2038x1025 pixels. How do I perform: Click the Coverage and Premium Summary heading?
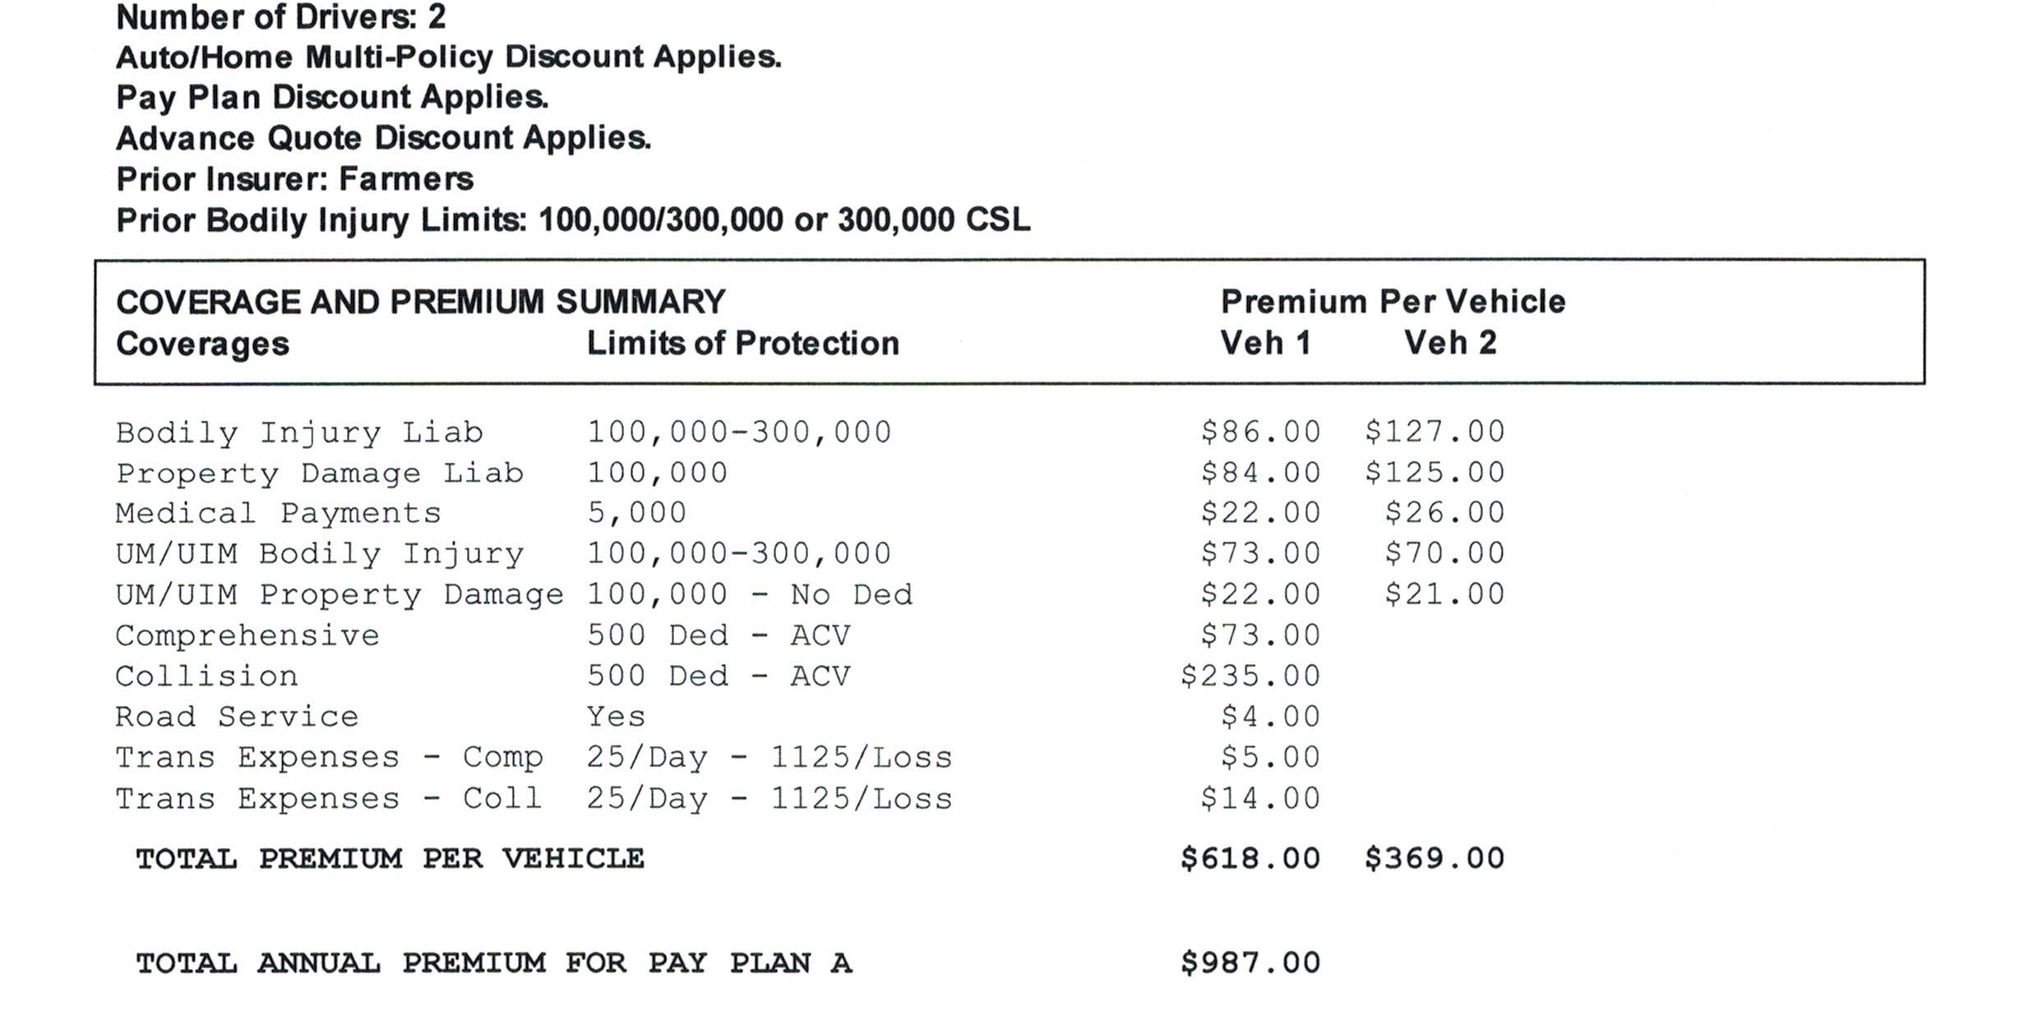pos(420,302)
